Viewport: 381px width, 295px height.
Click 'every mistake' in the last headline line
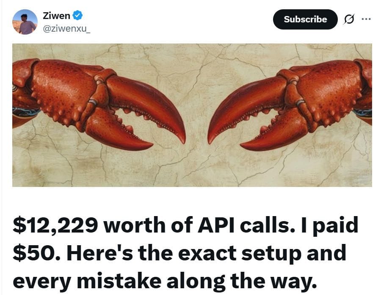click(87, 281)
